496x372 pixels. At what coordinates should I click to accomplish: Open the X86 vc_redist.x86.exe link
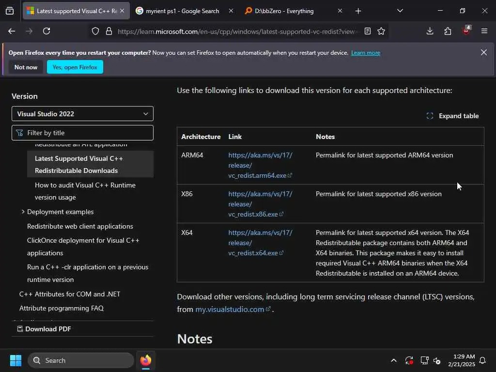click(260, 204)
